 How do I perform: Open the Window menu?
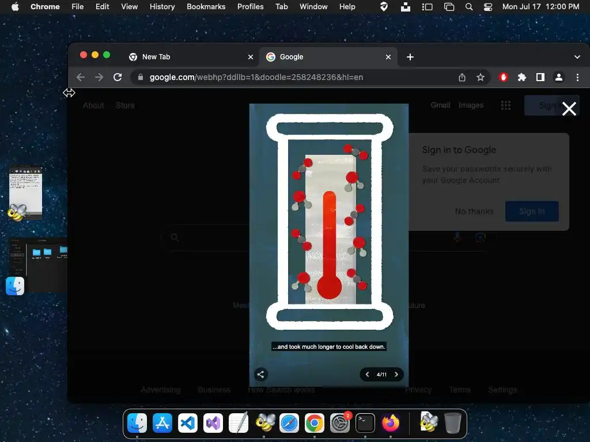click(313, 6)
